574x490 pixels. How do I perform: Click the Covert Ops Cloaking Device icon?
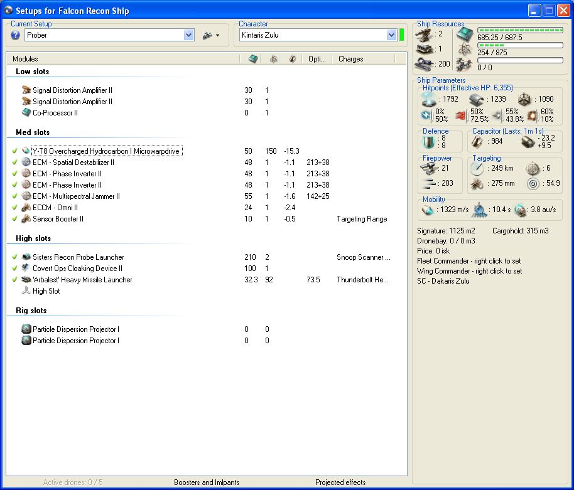click(x=26, y=268)
